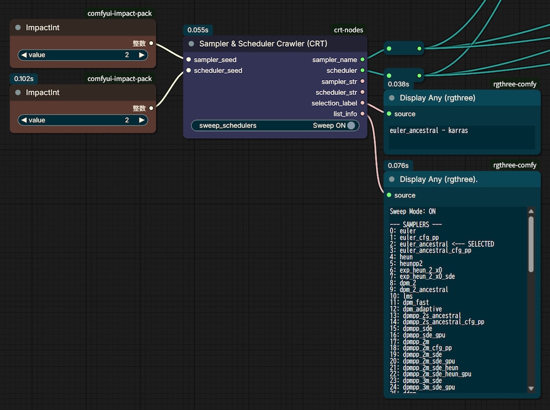550x410 pixels.
Task: Click the 0.055s time badge on the Crawler node
Action: 198,30
